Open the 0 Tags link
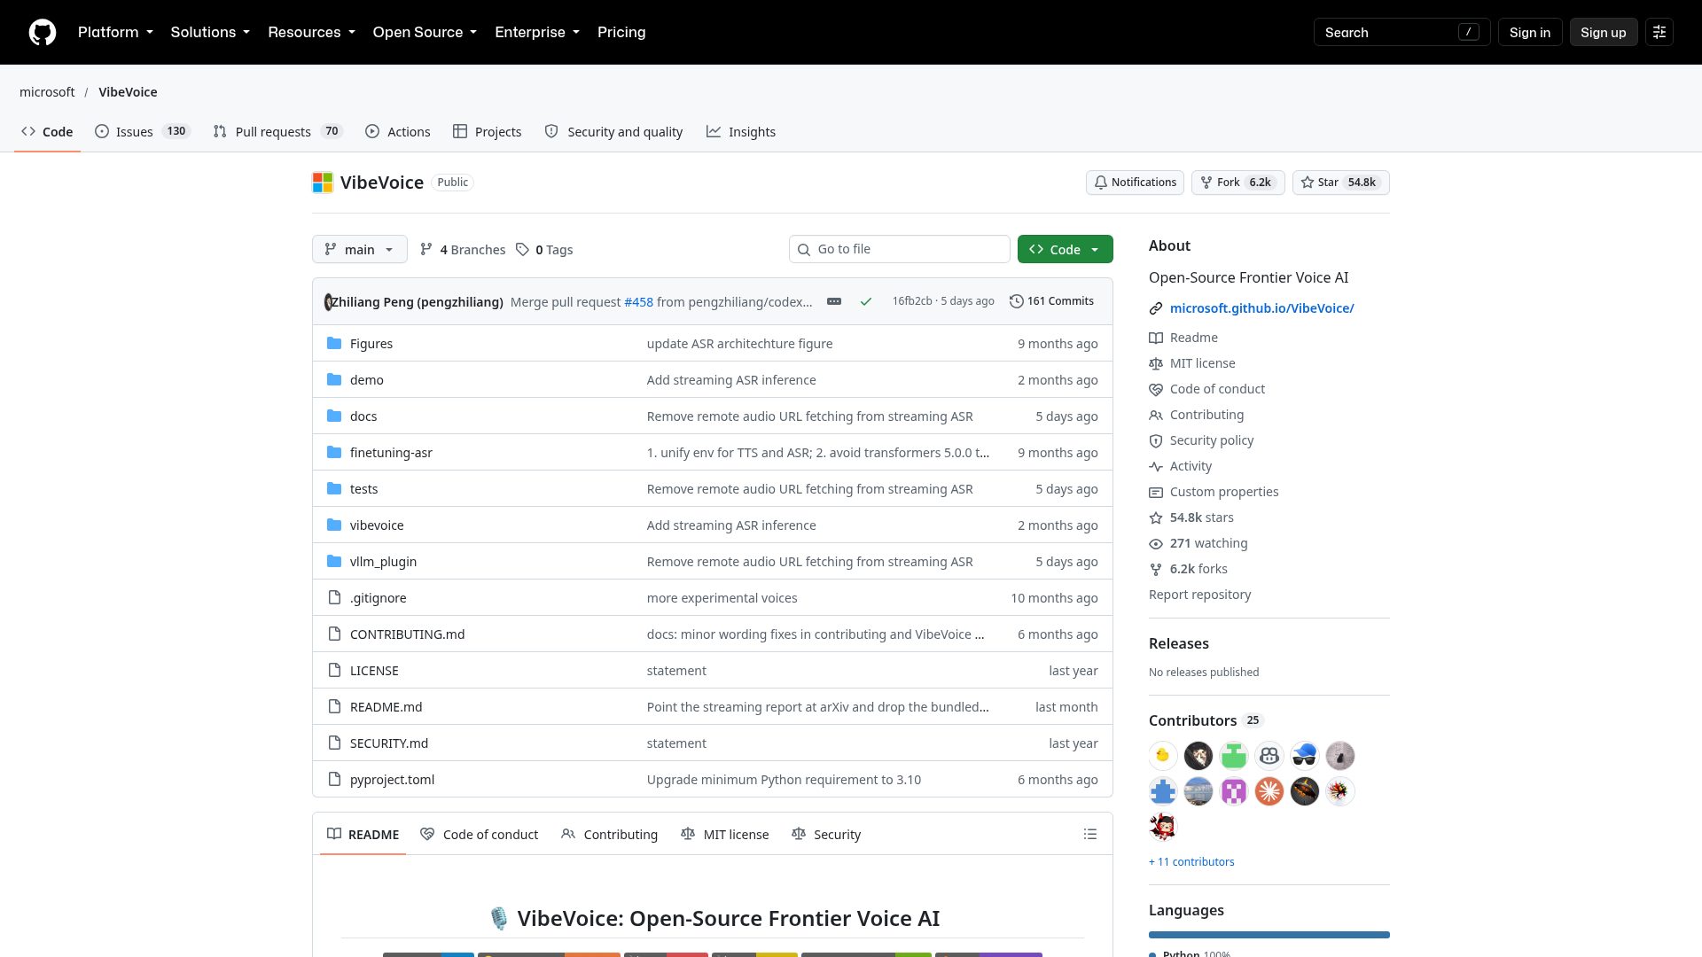This screenshot has width=1702, height=957. point(544,250)
